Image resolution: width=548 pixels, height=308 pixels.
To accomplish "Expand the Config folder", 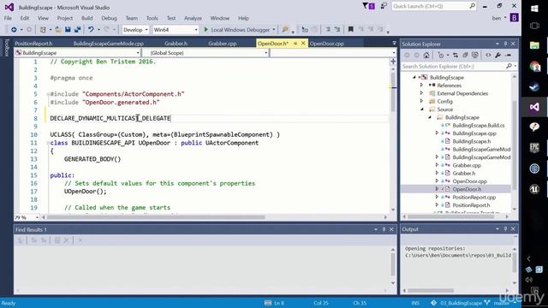I will (x=421, y=101).
